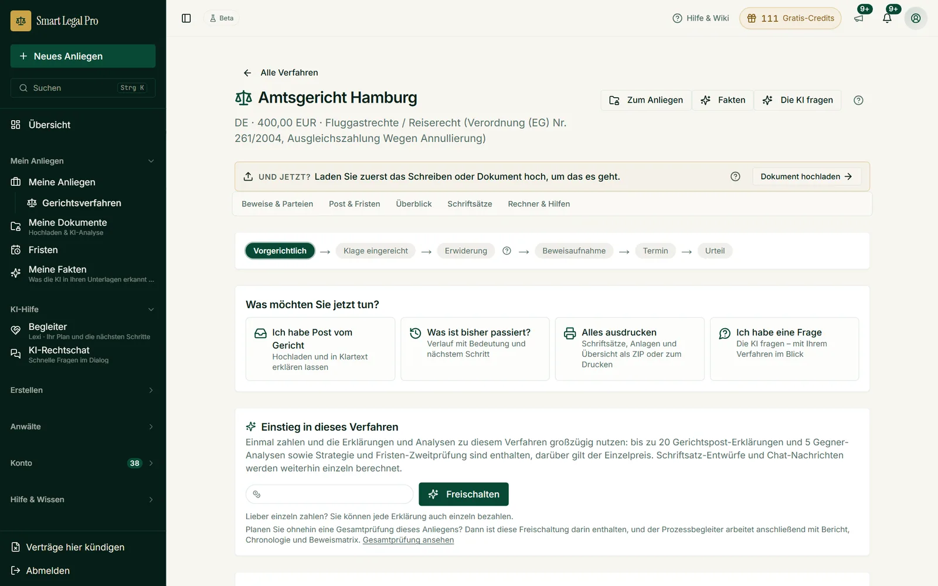Switch to the Rechner & Hilfen tab
The height and width of the screenshot is (586, 938).
(x=539, y=204)
